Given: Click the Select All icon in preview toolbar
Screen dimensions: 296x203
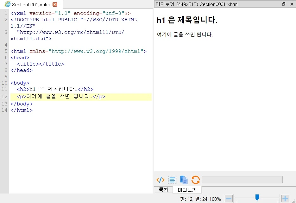Looking at the screenshot, I should click(172, 180).
